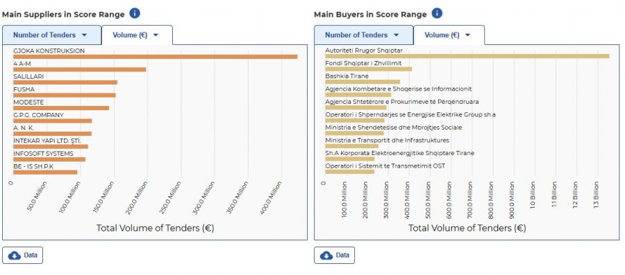Click INFOSOFT SYSTEMS supplier label
Screen dimensions: 625x275
(43, 153)
